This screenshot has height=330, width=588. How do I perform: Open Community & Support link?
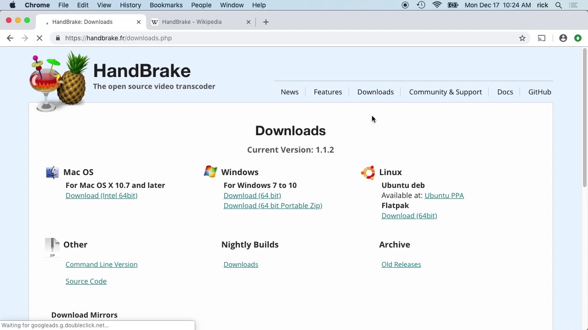point(446,92)
